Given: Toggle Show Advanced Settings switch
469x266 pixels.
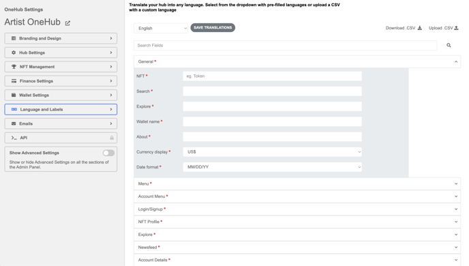Looking at the screenshot, I should (x=108, y=153).
